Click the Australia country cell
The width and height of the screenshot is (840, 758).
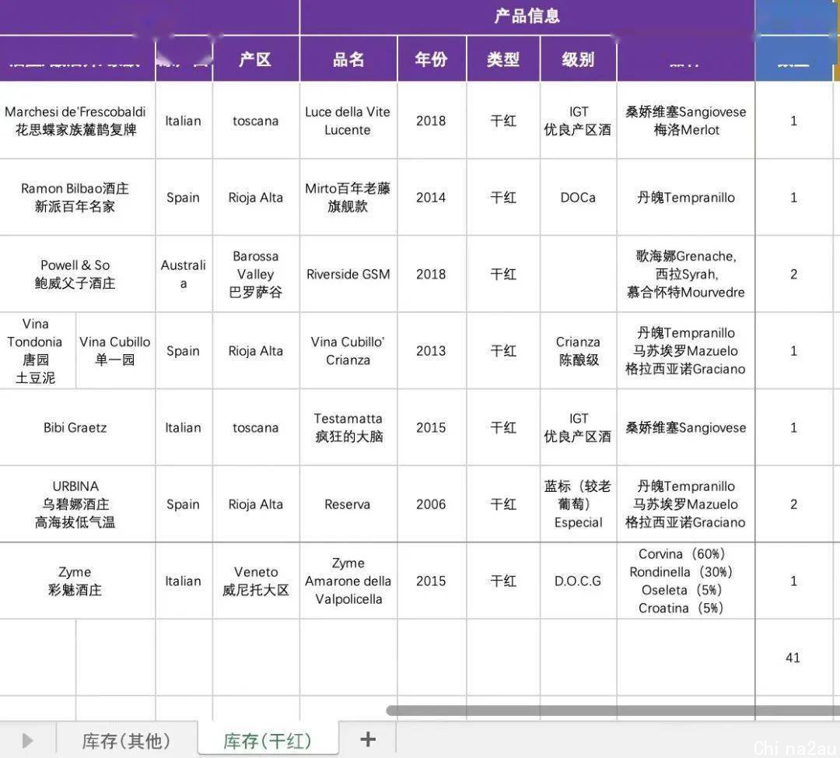tap(184, 274)
